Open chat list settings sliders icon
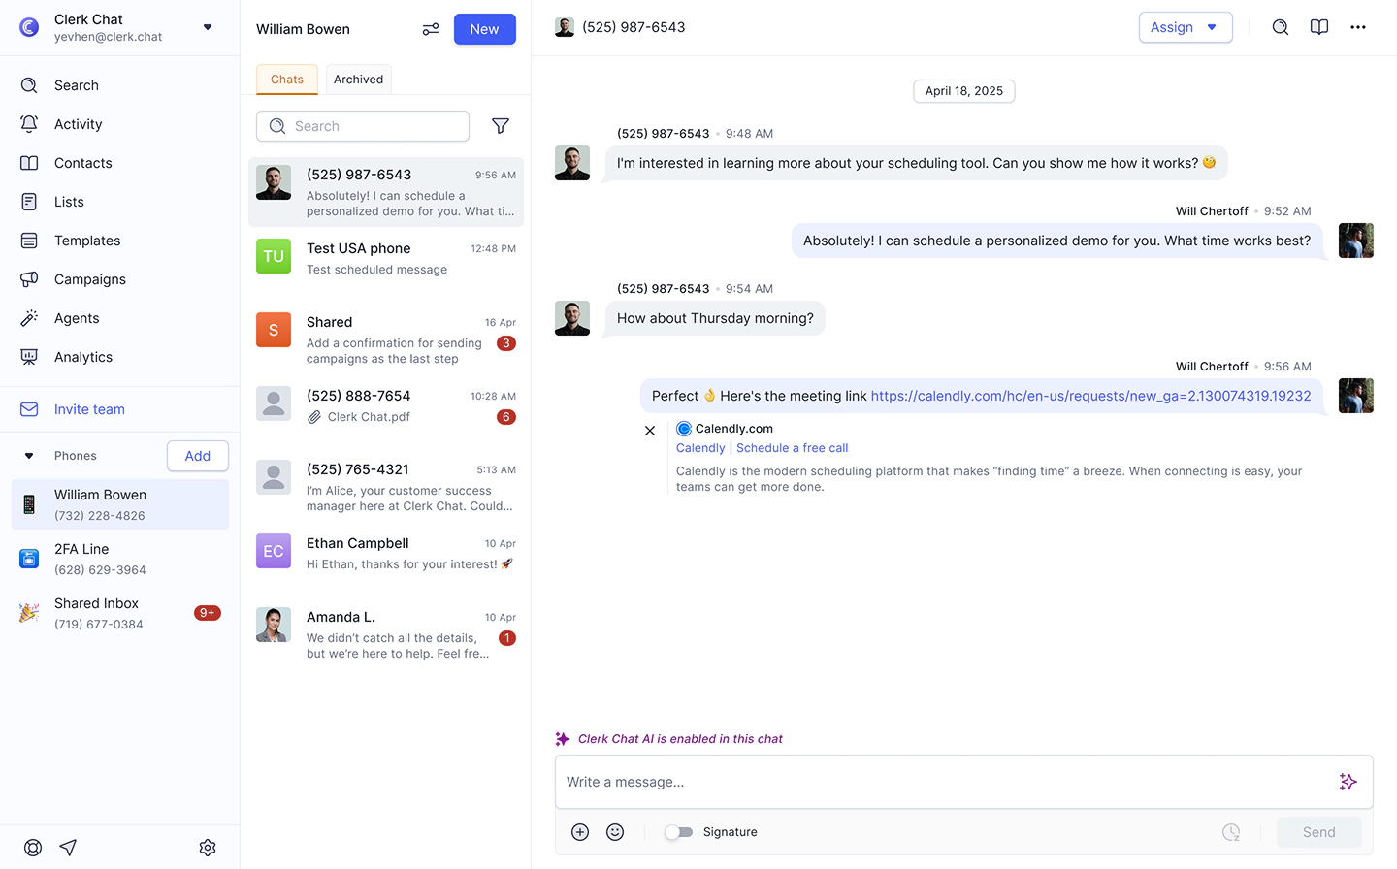The image size is (1397, 869). (431, 29)
